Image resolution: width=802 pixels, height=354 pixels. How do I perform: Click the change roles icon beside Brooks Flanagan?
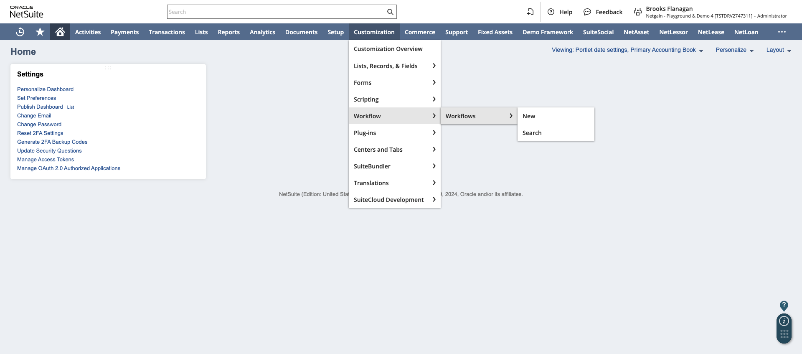637,12
